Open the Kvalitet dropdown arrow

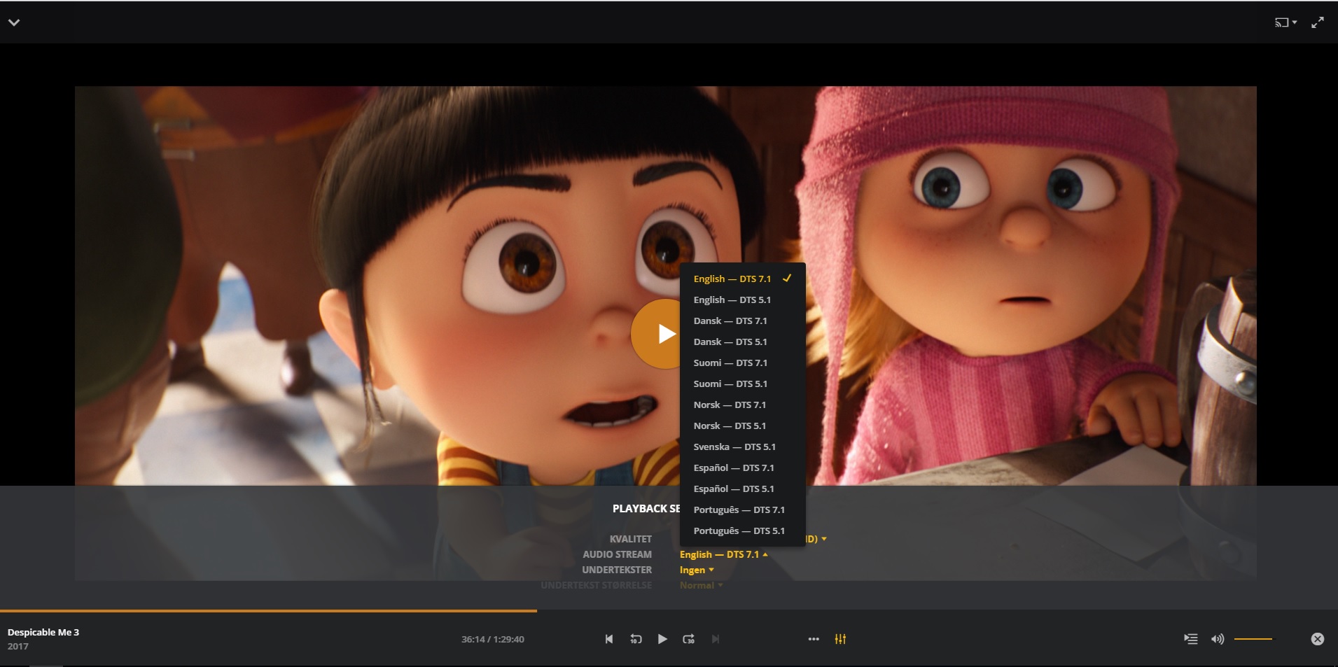[x=824, y=539]
